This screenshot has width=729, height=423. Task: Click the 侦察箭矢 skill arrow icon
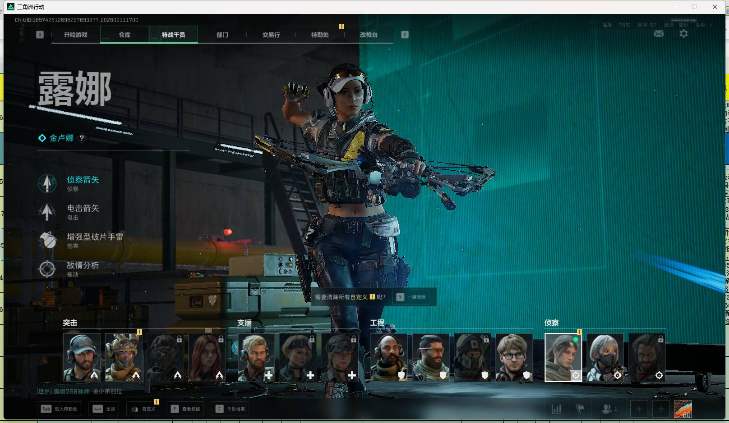tap(47, 183)
